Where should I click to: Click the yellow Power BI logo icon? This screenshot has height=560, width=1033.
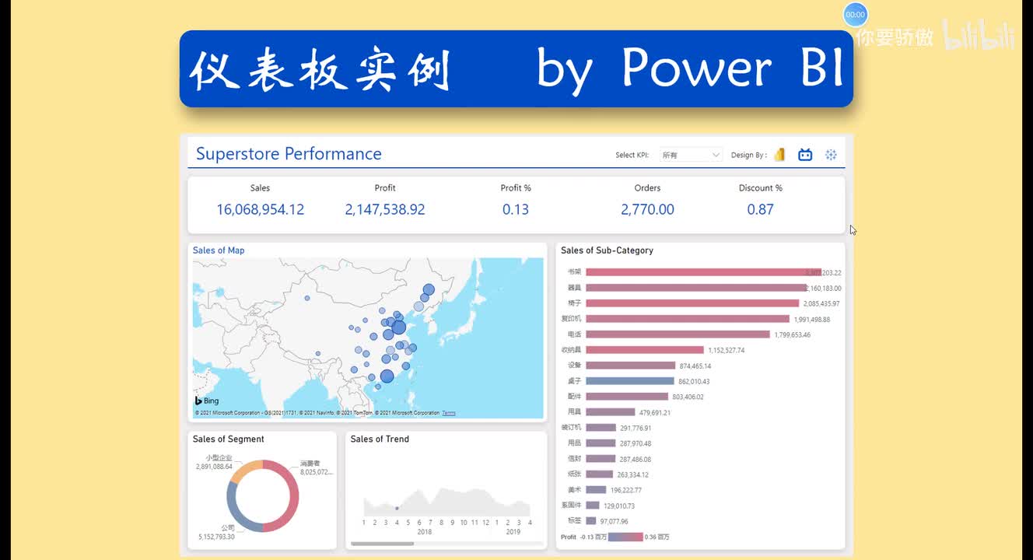779,155
